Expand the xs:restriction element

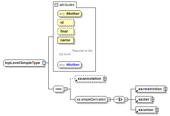(x=165, y=89)
